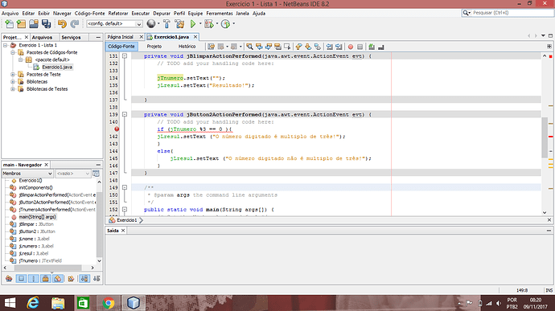This screenshot has height=311, width=555.
Task: Switch to the Projeto editor view button
Action: tap(154, 47)
